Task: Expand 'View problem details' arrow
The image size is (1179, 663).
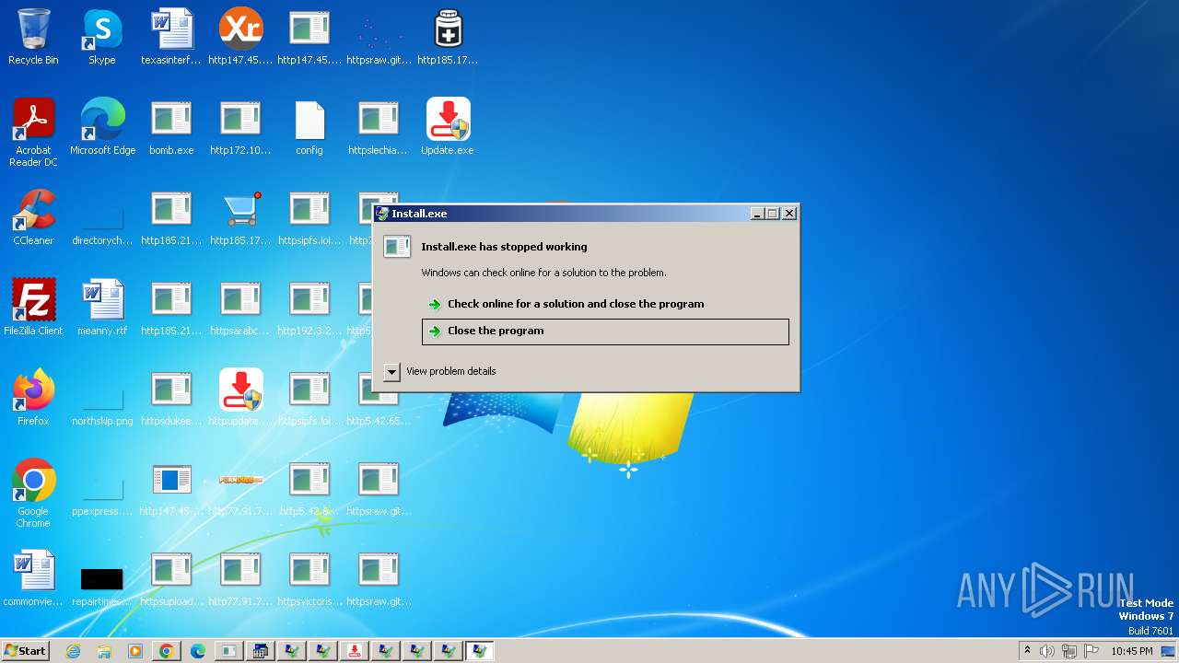Action: click(x=391, y=372)
